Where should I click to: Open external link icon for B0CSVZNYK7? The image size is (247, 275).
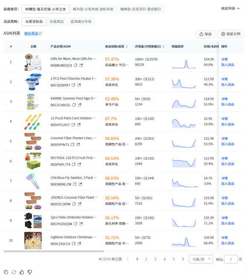[x=79, y=85]
